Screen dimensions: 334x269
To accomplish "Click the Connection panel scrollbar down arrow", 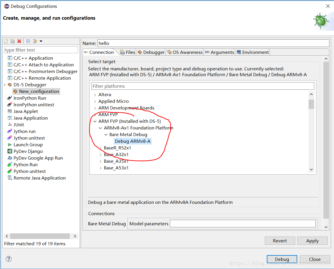I will (326, 227).
